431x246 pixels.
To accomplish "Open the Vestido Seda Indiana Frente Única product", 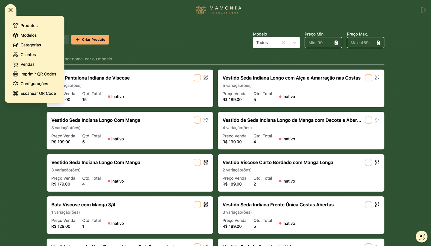I will click(x=278, y=205).
